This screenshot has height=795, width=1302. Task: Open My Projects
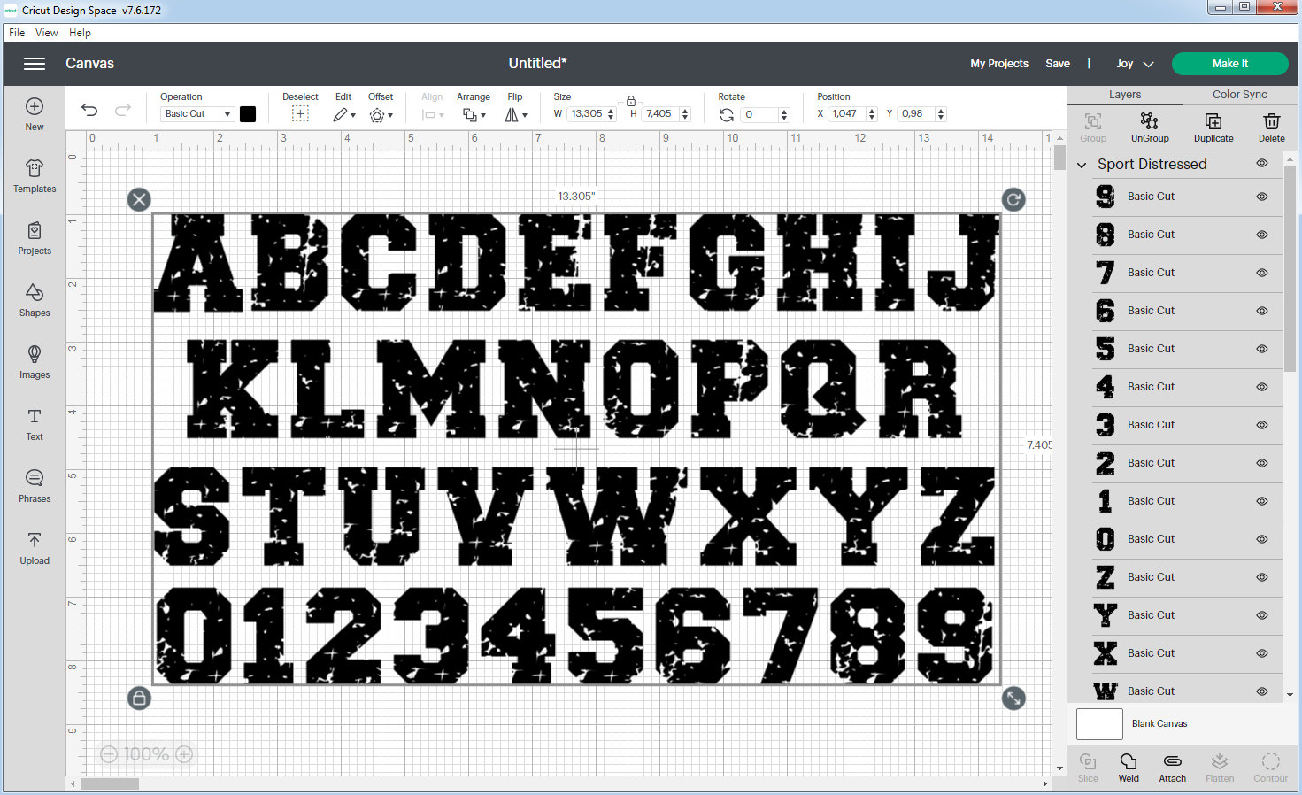click(x=999, y=64)
